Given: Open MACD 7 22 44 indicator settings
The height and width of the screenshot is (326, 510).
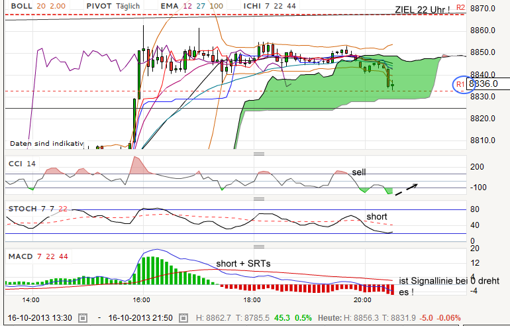Looking at the screenshot, I should coord(38,256).
